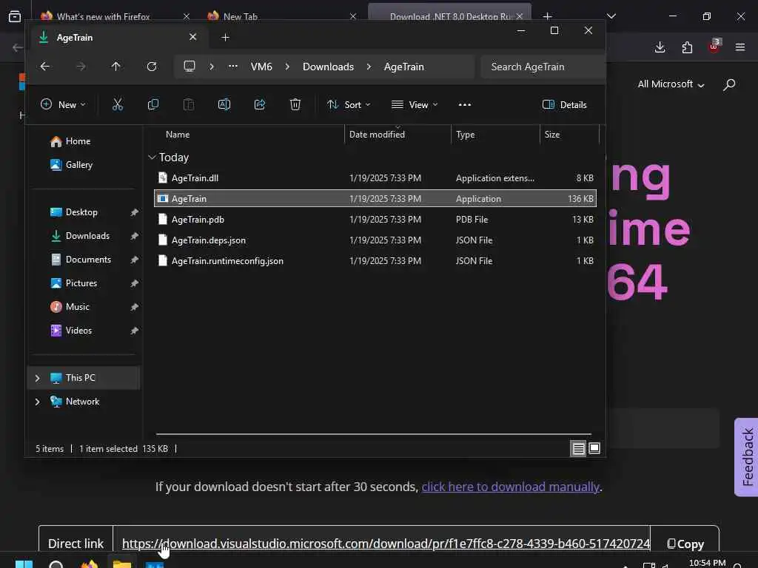This screenshot has height=568, width=758.
Task: Click the Rename icon in toolbar
Action: click(x=224, y=104)
